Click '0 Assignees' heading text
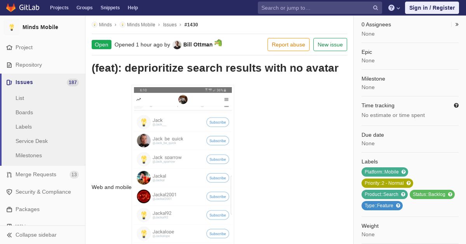Viewport: 466px width, 244px height. [x=376, y=24]
